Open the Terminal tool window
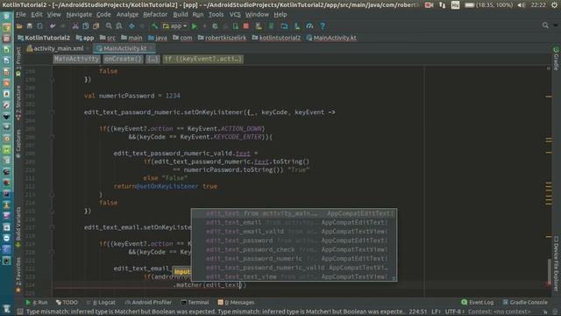The height and width of the screenshot is (316, 561). click(195, 302)
